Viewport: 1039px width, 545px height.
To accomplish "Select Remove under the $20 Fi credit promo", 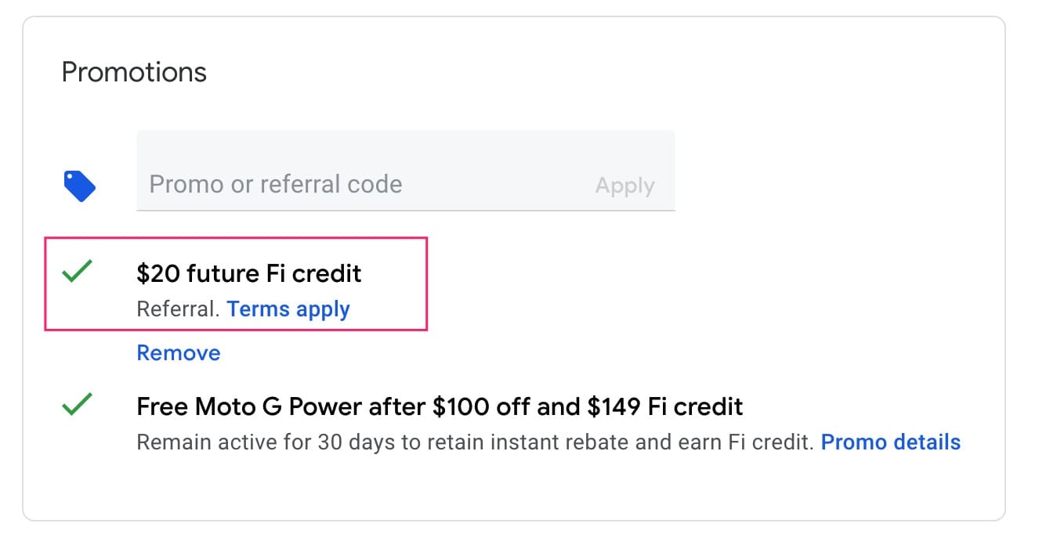I will pyautogui.click(x=178, y=352).
